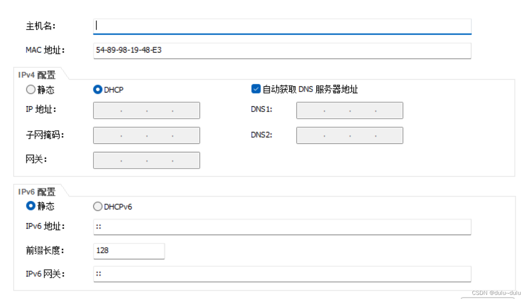This screenshot has height=299, width=527.
Task: Click the IPv4 IP 地址 field
Action: [x=147, y=110]
